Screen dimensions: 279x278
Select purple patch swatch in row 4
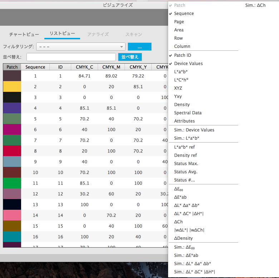pos(12,108)
